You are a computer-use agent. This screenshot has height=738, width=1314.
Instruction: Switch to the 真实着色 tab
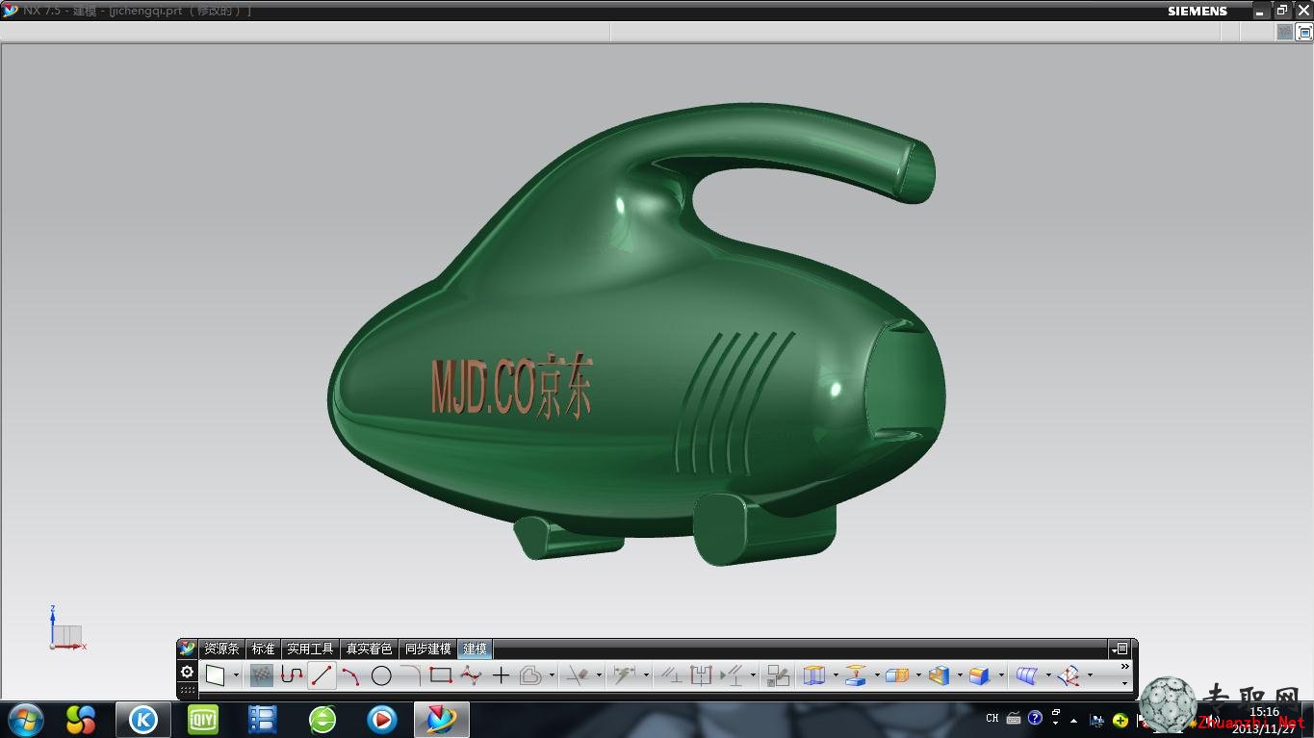[369, 649]
